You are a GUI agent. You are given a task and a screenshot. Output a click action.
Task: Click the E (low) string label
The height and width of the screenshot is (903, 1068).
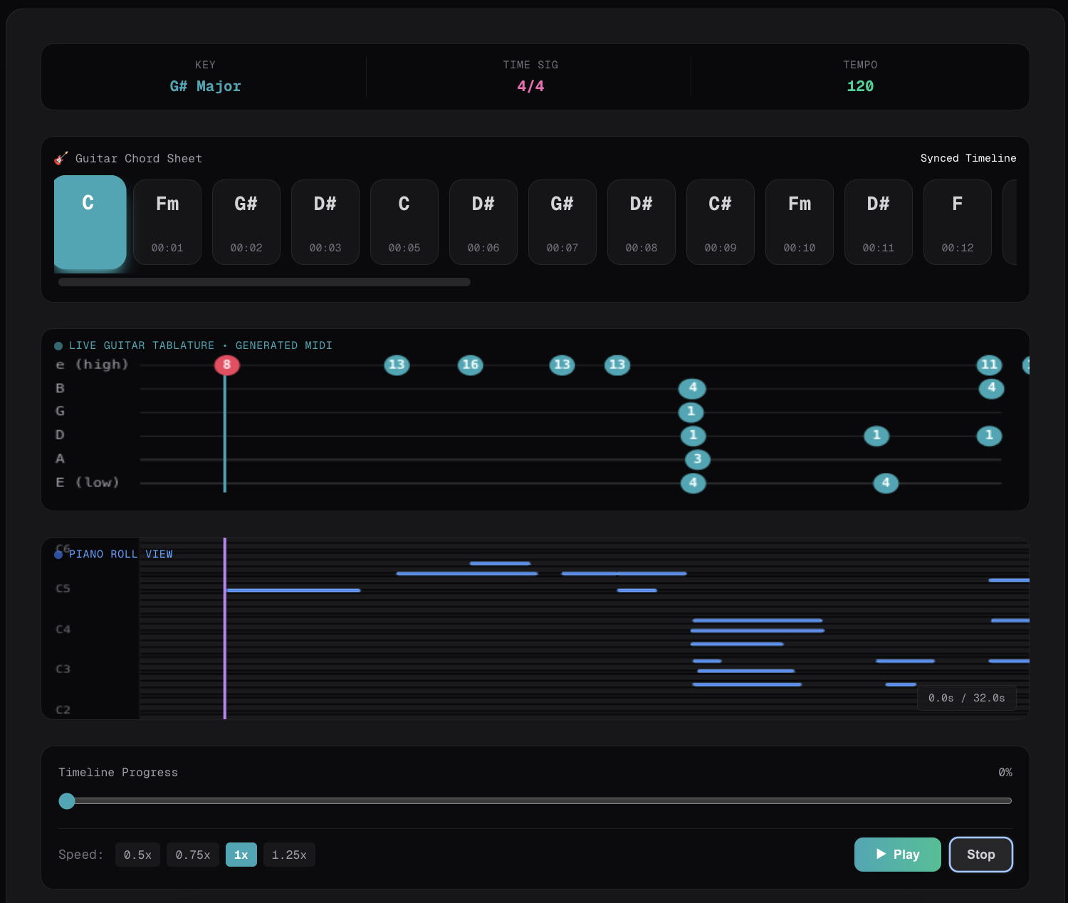[x=88, y=482]
